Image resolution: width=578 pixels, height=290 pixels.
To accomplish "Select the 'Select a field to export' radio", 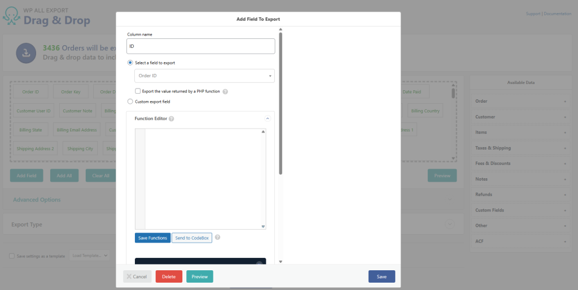I will click(130, 63).
